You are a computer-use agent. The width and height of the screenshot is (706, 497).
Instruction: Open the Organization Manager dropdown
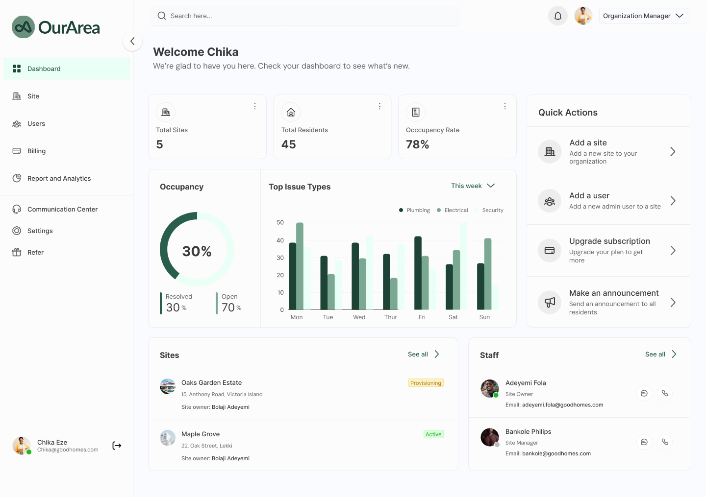(643, 16)
